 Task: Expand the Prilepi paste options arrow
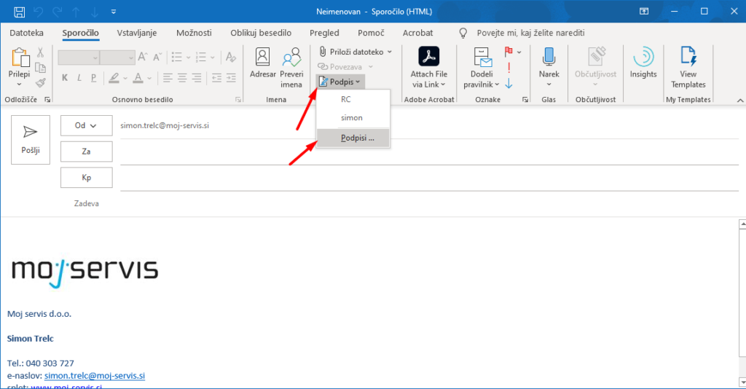(20, 85)
